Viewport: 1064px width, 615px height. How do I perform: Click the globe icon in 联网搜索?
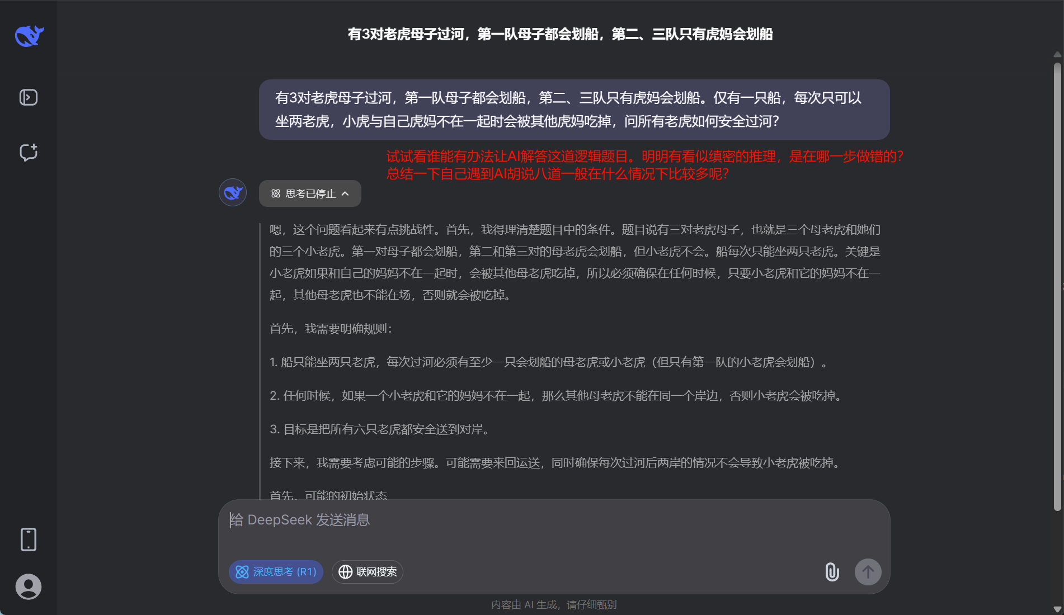click(x=346, y=572)
